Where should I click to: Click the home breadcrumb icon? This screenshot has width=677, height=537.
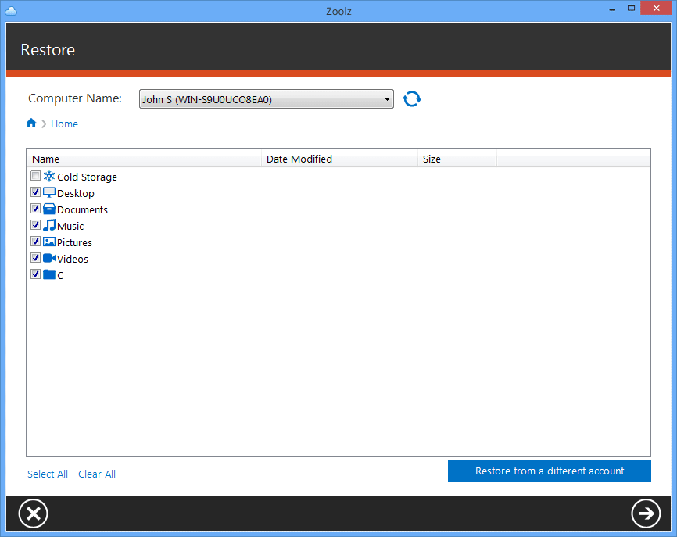[31, 123]
